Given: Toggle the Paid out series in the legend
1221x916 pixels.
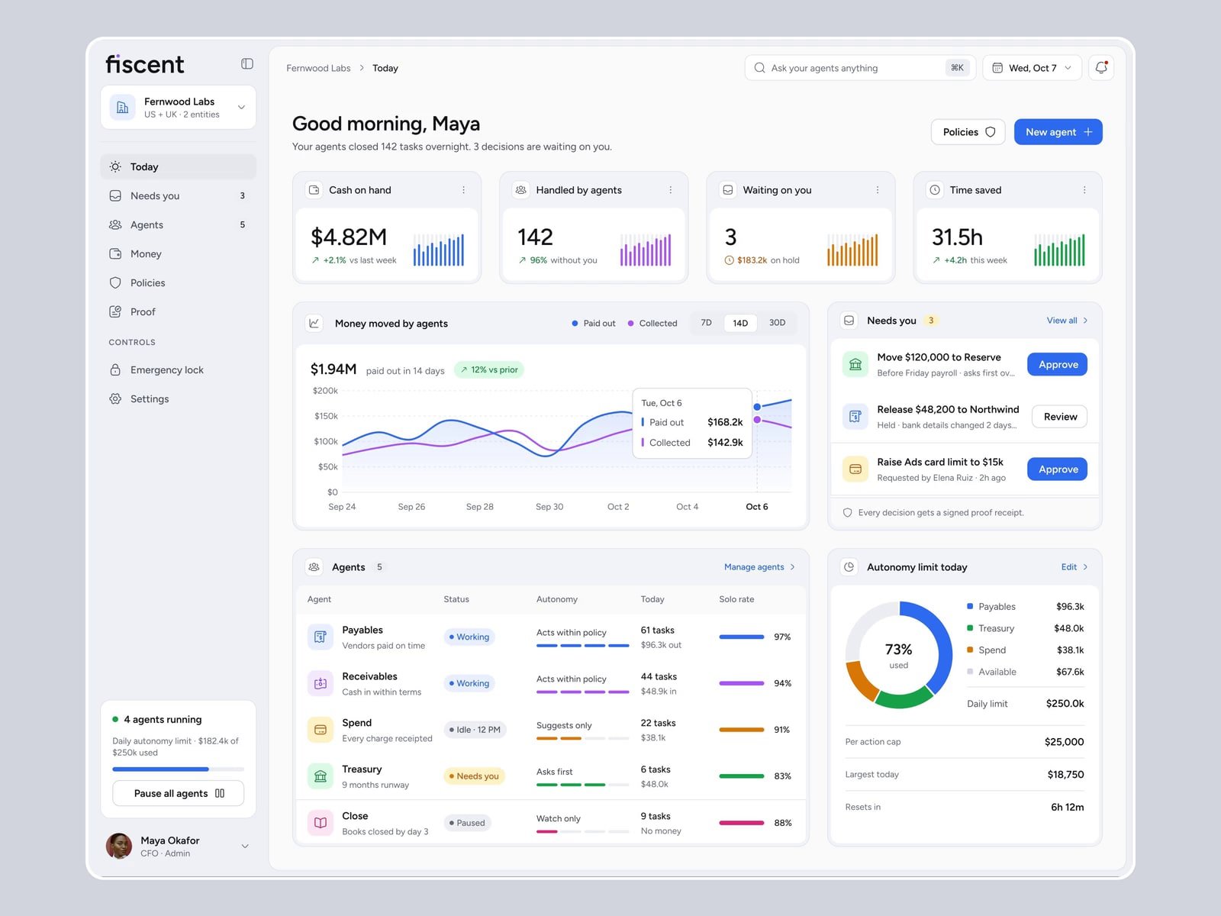Looking at the screenshot, I should pyautogui.click(x=593, y=324).
